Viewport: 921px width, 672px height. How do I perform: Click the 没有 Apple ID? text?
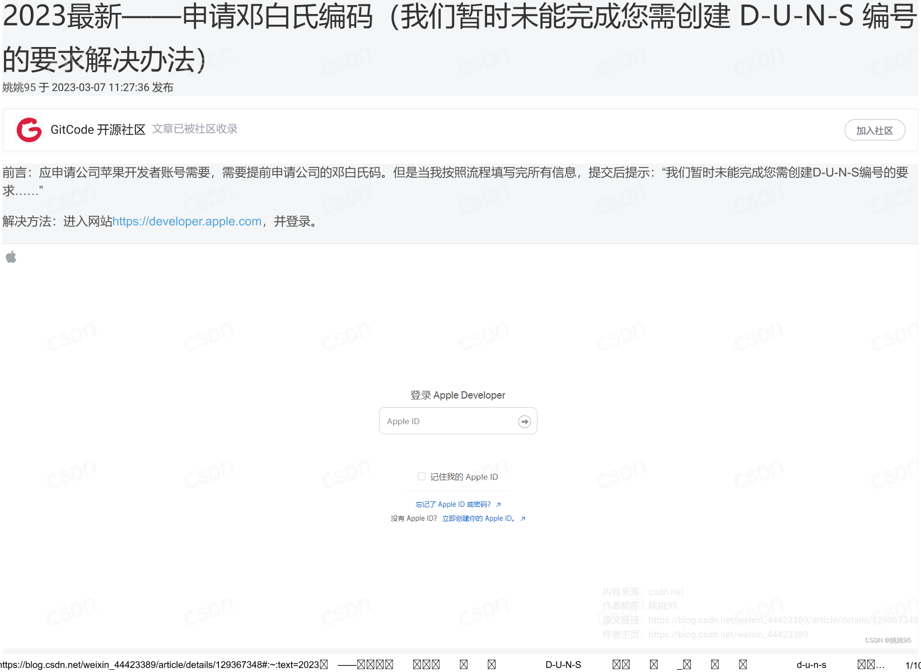(414, 519)
